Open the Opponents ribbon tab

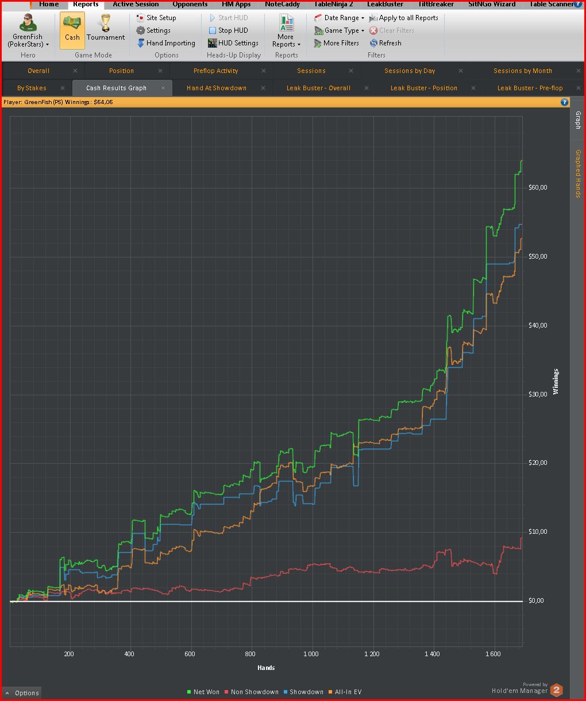coord(190,4)
